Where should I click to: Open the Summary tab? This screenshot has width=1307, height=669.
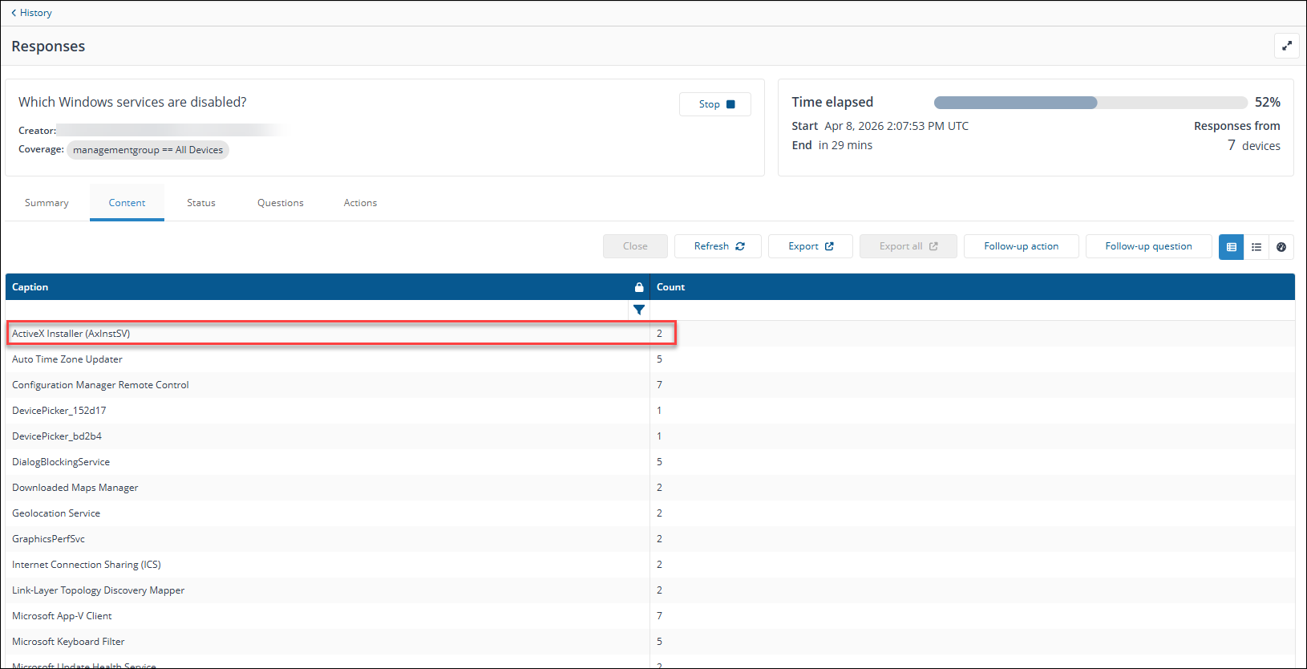click(x=47, y=203)
